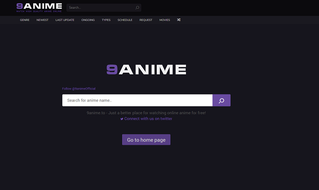This screenshot has width=319, height=190.
Task: Click 'Connect with us on twitter' link
Action: tap(148, 119)
